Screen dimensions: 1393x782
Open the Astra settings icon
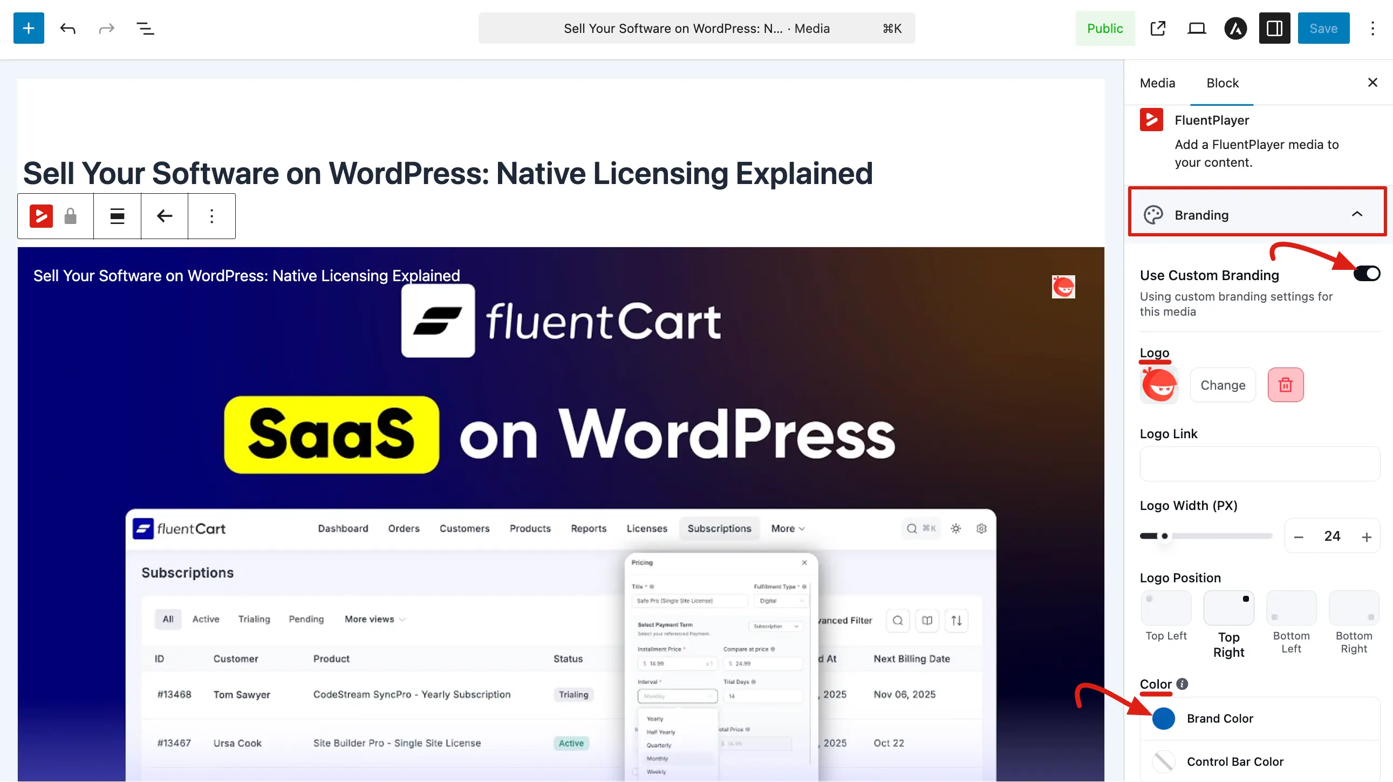coord(1235,28)
